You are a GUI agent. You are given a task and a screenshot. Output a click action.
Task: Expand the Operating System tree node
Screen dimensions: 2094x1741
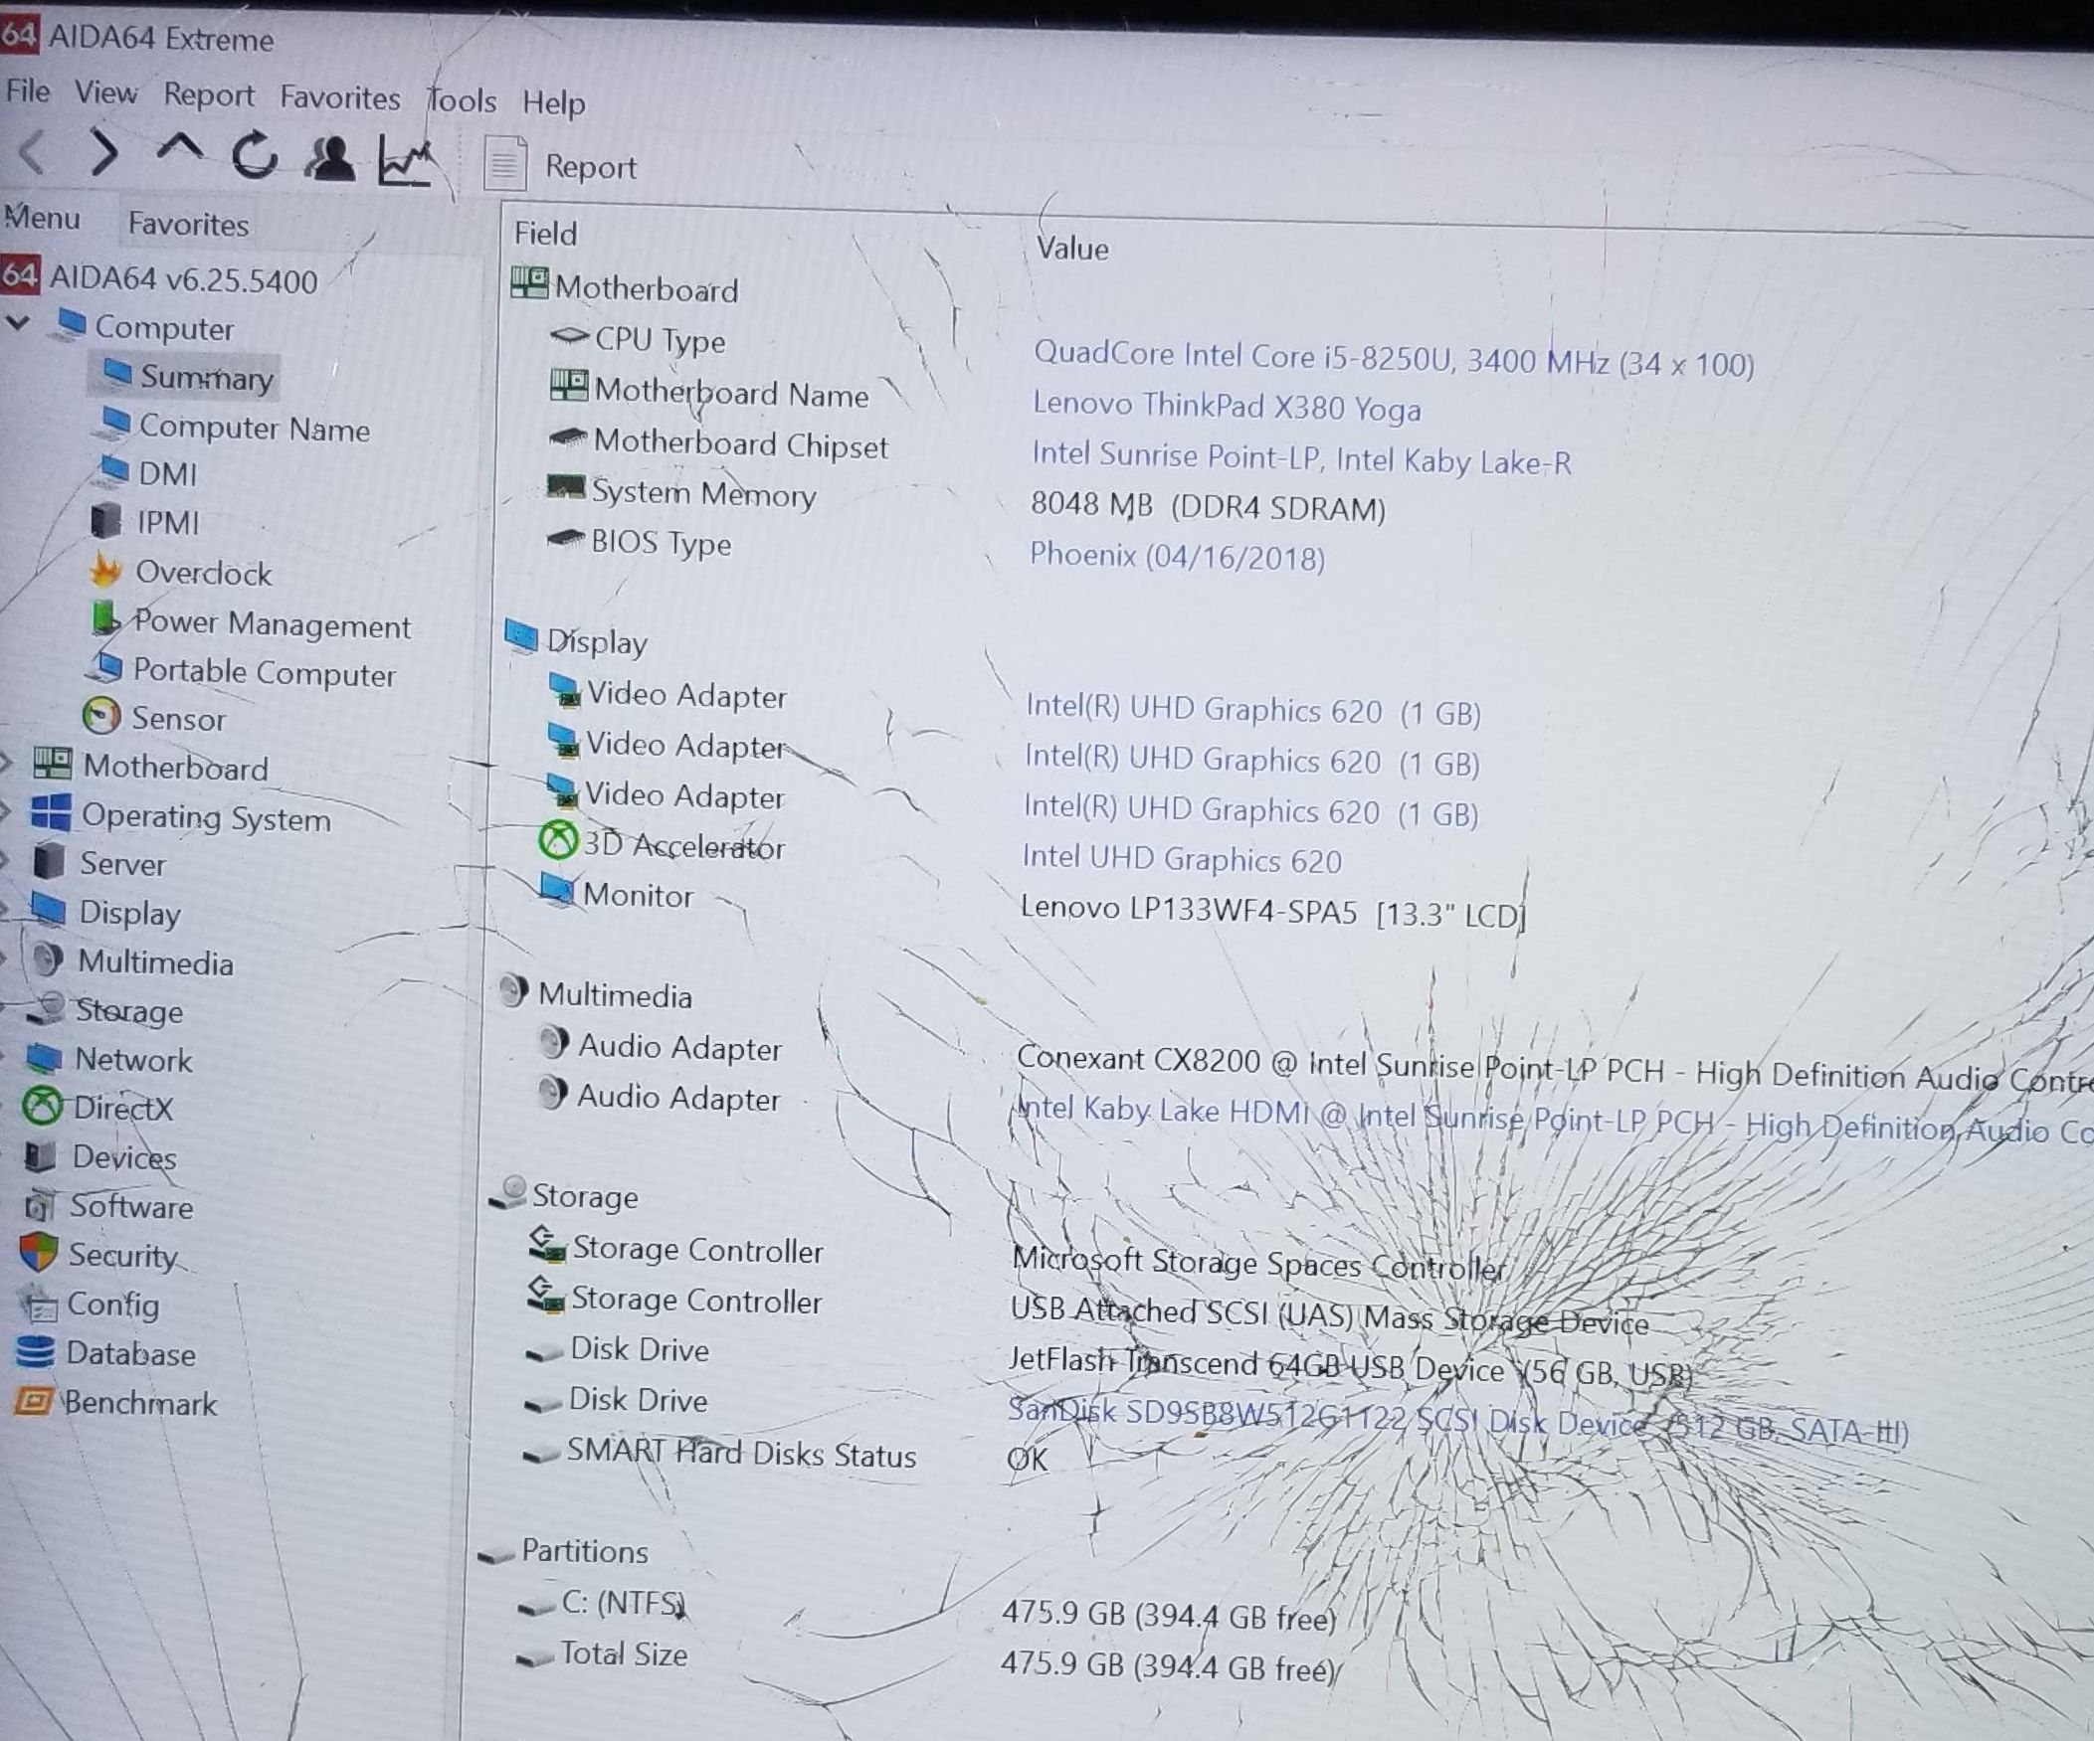[x=5, y=812]
